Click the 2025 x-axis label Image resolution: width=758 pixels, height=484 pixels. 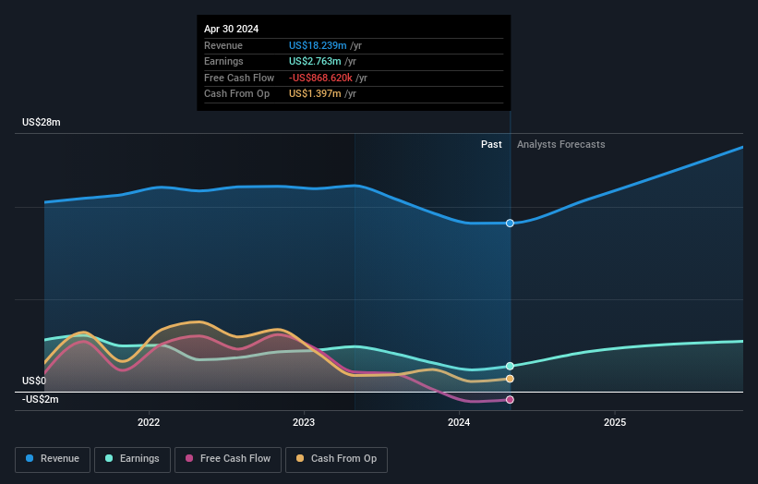tap(615, 422)
